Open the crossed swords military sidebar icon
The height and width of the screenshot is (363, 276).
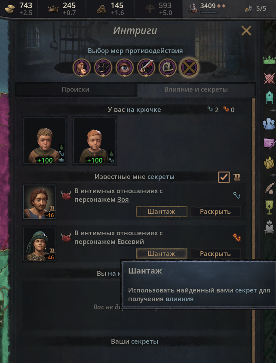pyautogui.click(x=269, y=79)
